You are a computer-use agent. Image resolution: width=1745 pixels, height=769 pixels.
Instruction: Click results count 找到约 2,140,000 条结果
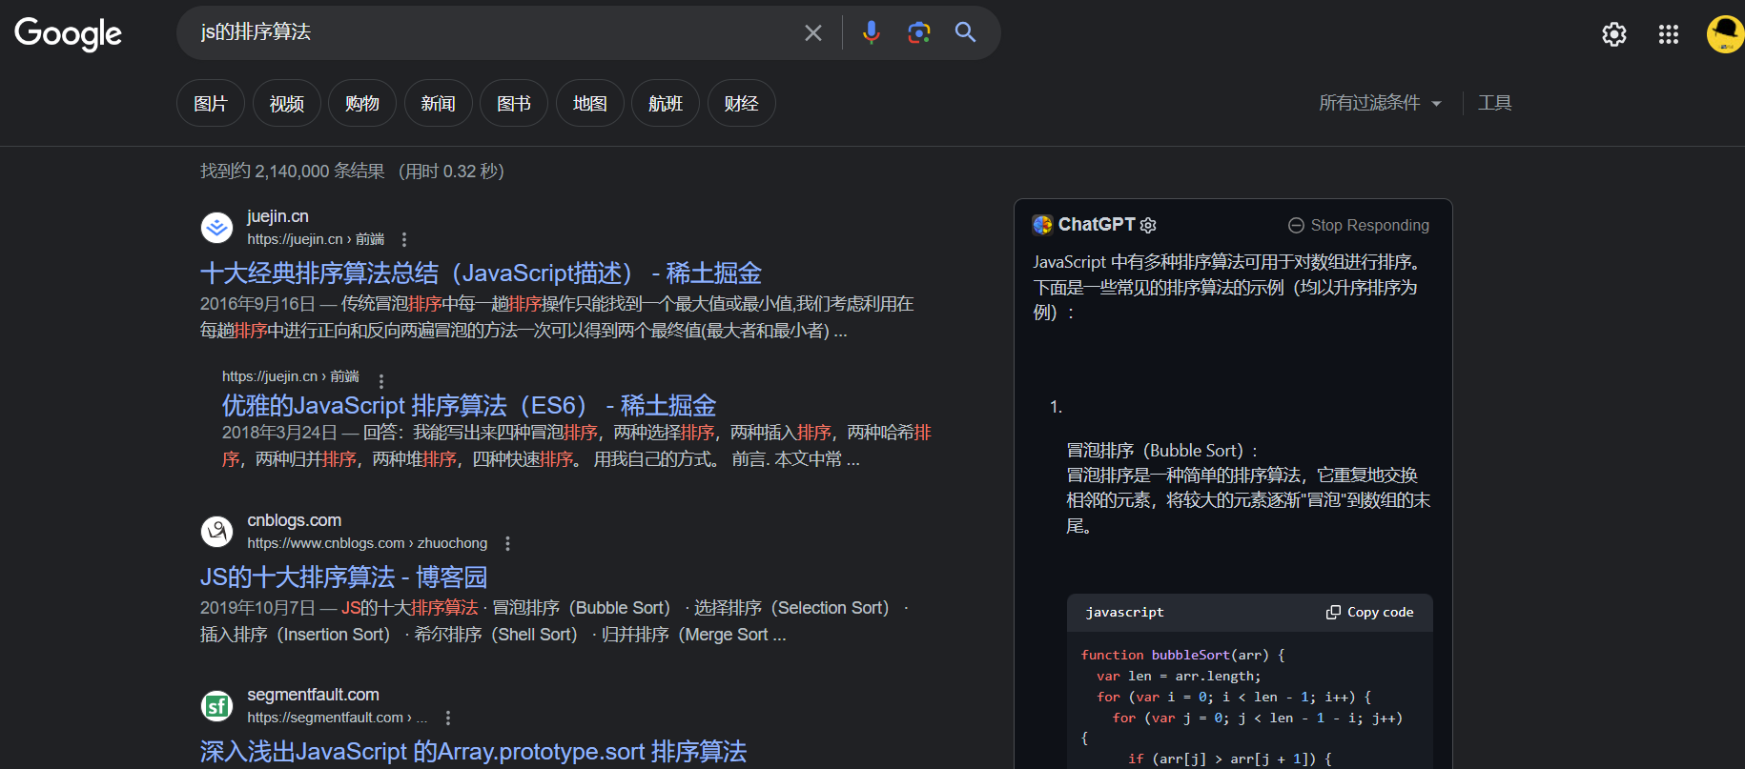click(x=293, y=172)
